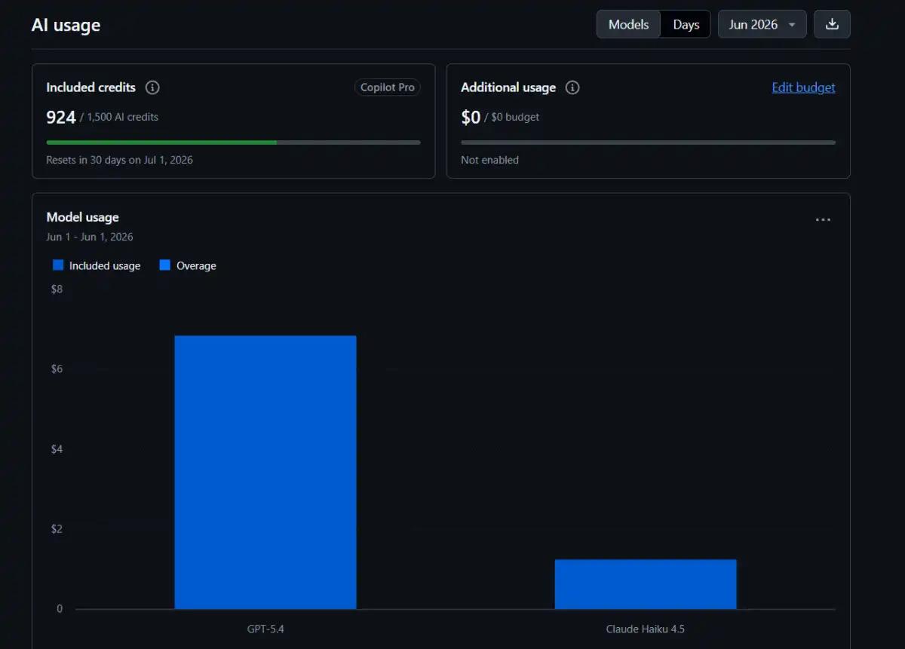Open Included credits info tooltip icon
Image resolution: width=905 pixels, height=649 pixels.
pyautogui.click(x=152, y=87)
